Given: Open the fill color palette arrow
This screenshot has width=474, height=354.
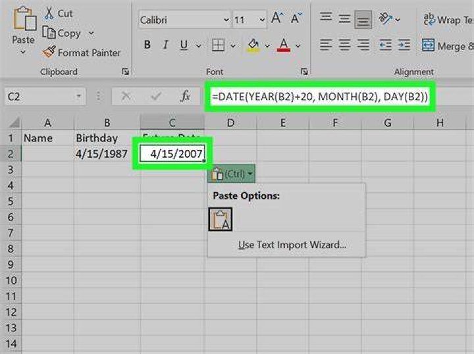Looking at the screenshot, I should pos(267,45).
